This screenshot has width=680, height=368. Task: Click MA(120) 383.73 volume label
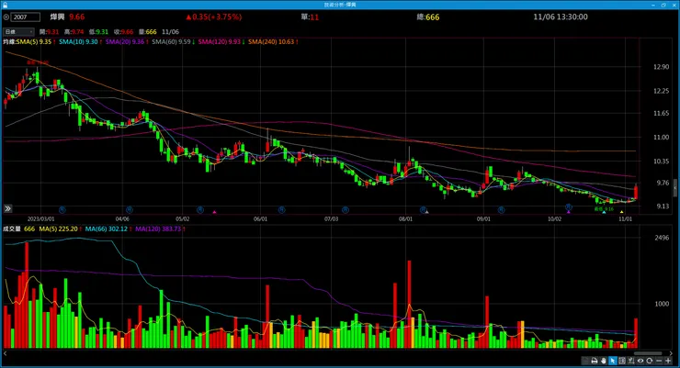[x=158, y=229]
